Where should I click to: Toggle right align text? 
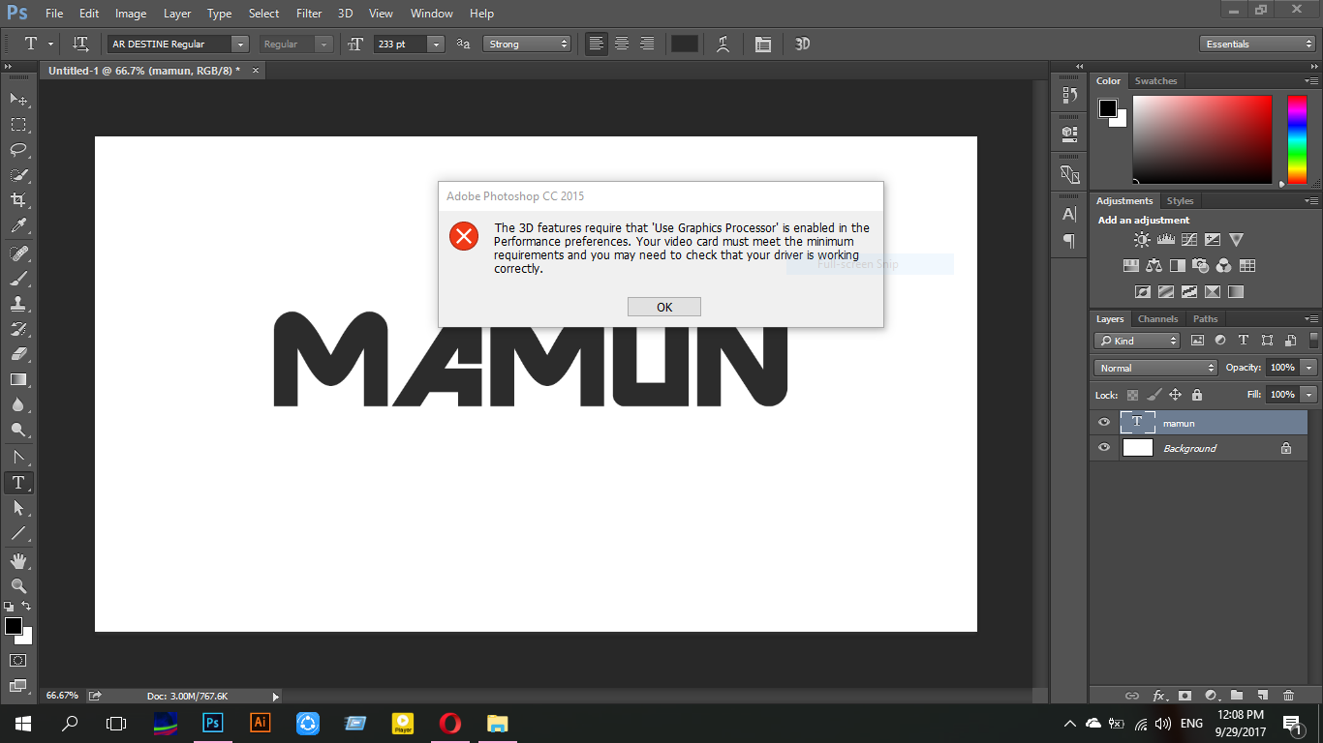click(647, 44)
